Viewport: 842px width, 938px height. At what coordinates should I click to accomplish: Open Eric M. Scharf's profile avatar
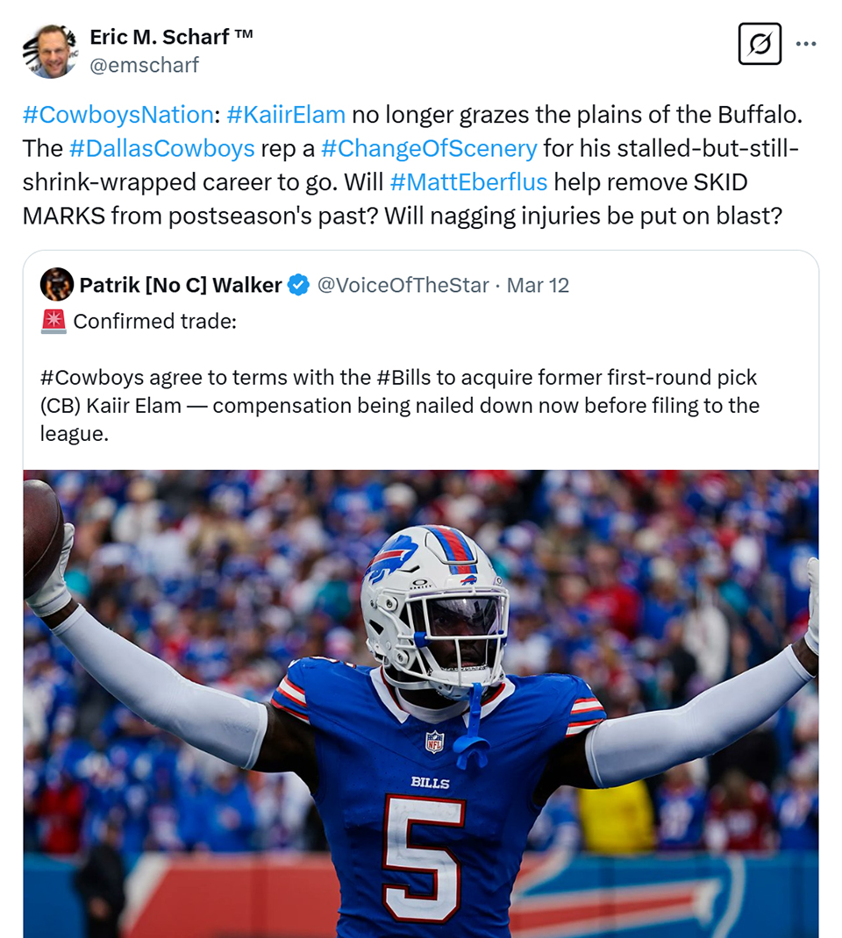(x=51, y=51)
